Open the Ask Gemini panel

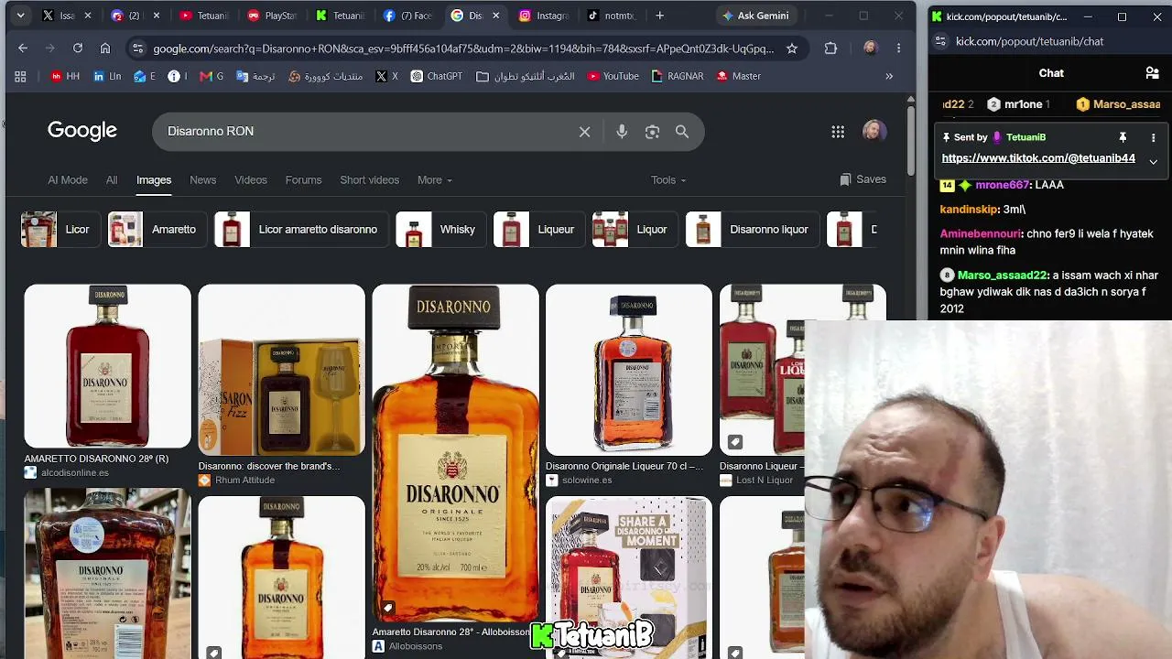coord(755,16)
